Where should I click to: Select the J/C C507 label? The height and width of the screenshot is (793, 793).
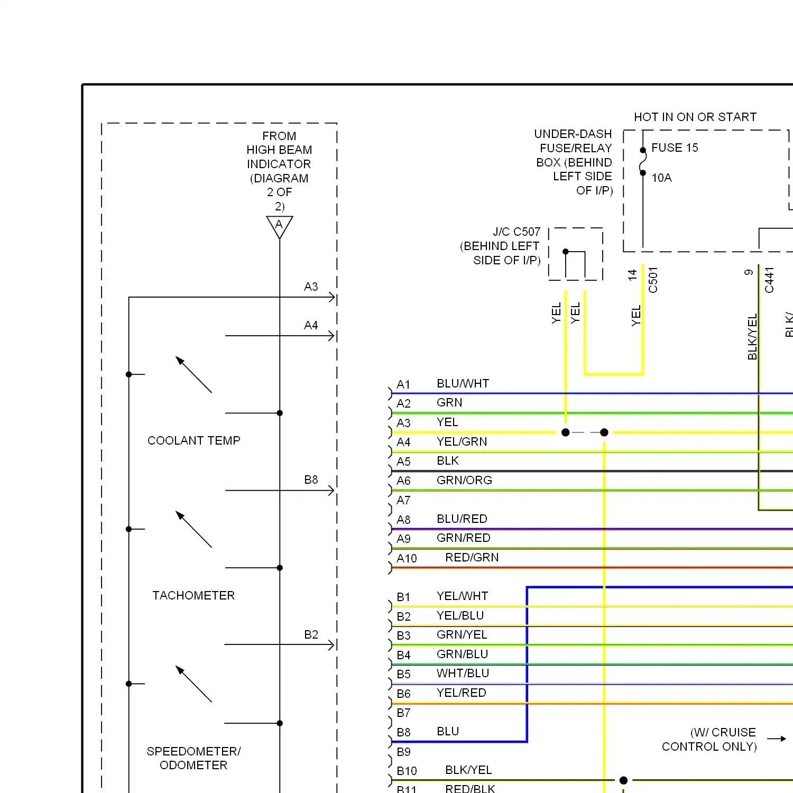click(x=517, y=232)
